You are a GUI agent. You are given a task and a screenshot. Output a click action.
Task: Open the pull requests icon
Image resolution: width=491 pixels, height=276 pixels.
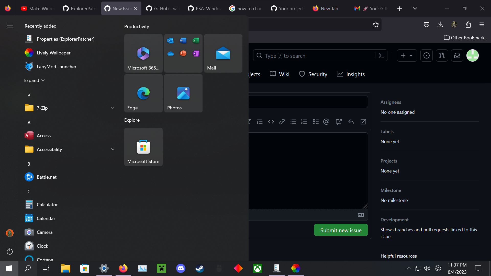pos(442,55)
